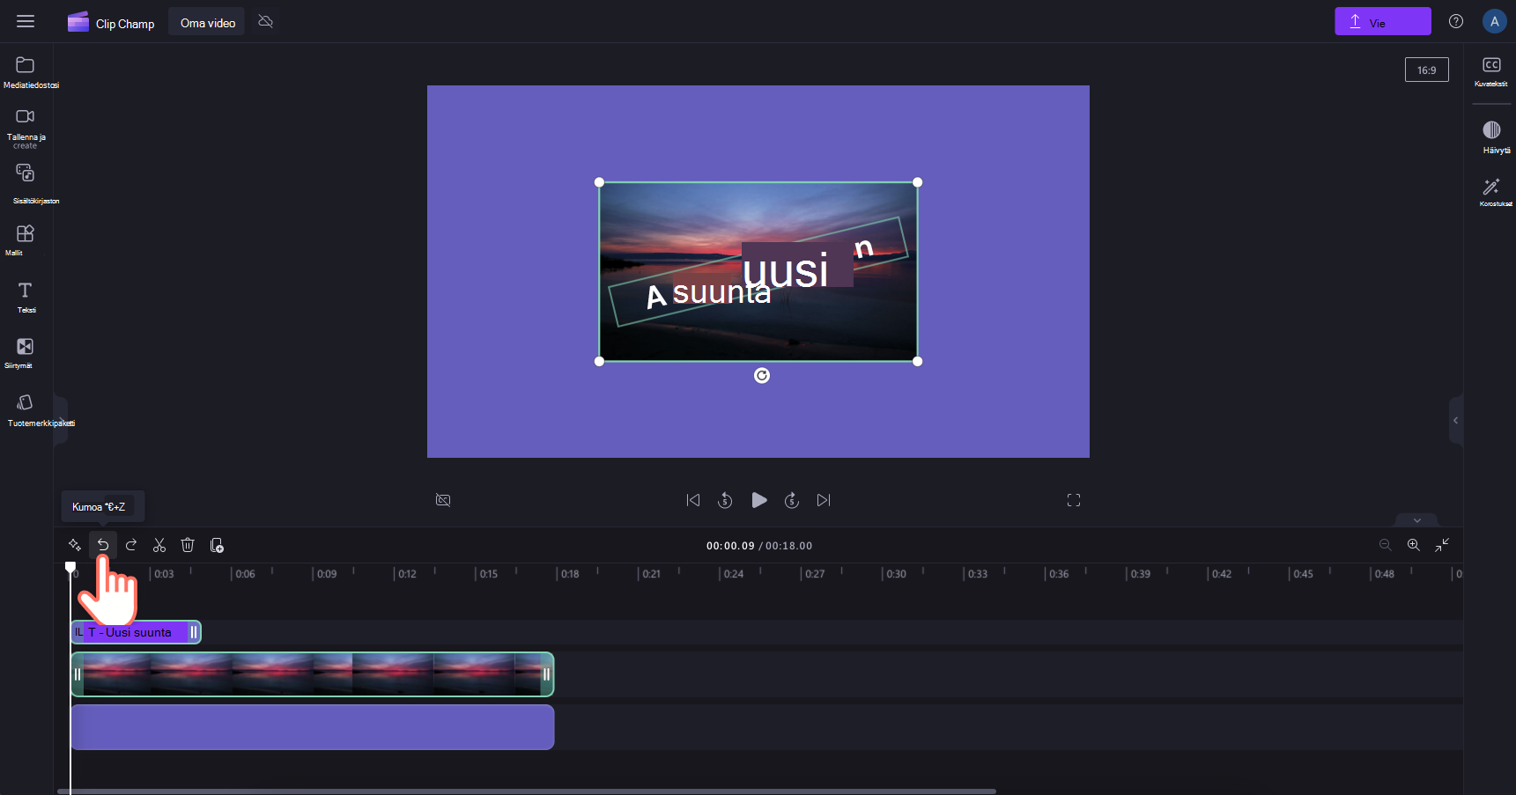
Task: Open the Tuotemerkkipaketti brand kit panel
Action: [26, 410]
